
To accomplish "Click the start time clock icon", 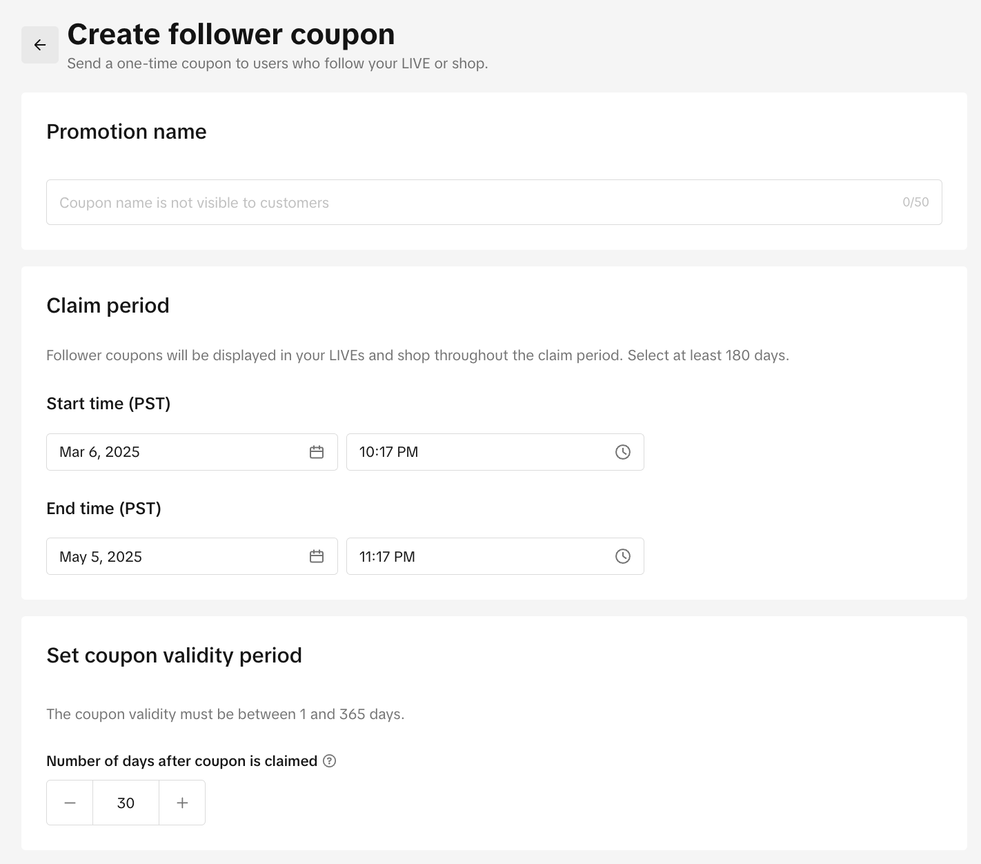I will pyautogui.click(x=622, y=452).
